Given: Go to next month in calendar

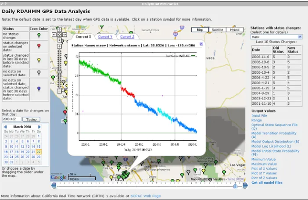Looking at the screenshot, I should [39, 127].
